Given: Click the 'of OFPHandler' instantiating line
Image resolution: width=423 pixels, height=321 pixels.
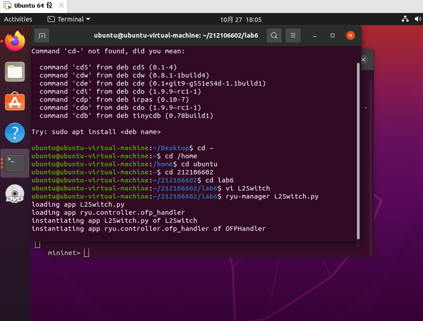Looking at the screenshot, I should pos(149,229).
